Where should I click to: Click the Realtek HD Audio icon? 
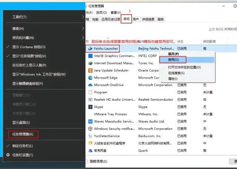[90, 100]
